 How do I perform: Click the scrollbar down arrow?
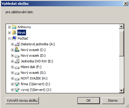pyautogui.click(x=122, y=91)
